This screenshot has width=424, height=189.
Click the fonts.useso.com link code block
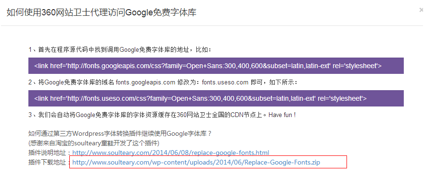pyautogui.click(x=216, y=98)
